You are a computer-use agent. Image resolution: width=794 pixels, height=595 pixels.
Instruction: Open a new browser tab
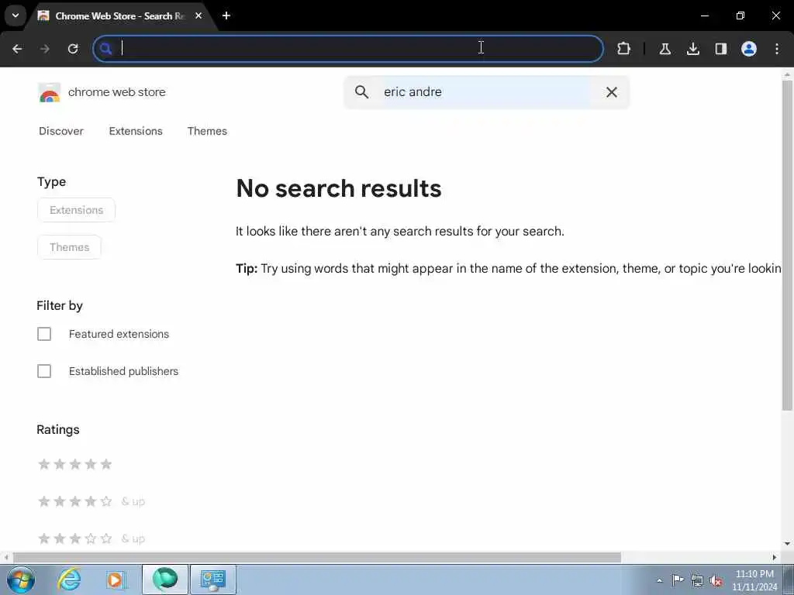(226, 15)
